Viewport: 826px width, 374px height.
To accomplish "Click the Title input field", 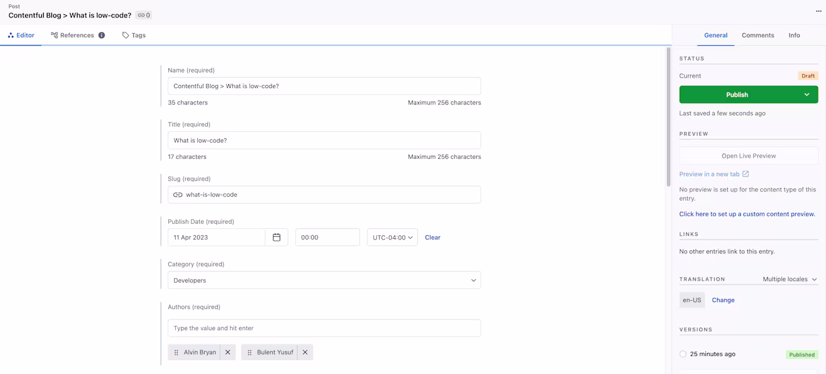I will (324, 140).
